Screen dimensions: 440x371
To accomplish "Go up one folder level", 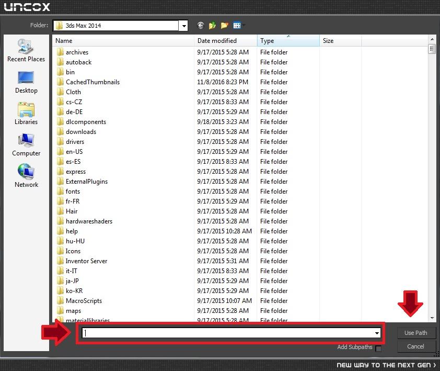I will pos(212,26).
